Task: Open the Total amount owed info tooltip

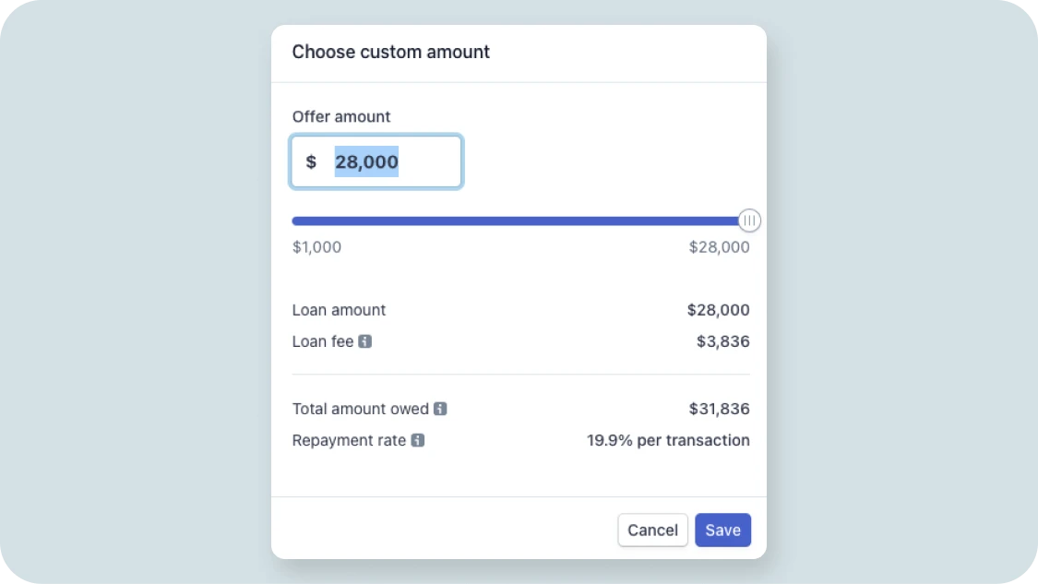Action: 440,409
